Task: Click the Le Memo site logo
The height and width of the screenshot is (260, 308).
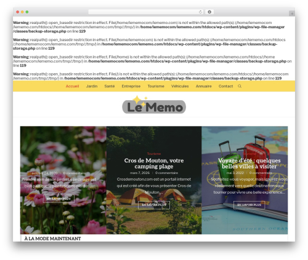Action: [154, 104]
